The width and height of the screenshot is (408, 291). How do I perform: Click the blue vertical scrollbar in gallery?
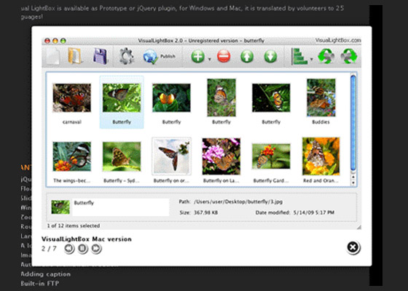(x=353, y=122)
